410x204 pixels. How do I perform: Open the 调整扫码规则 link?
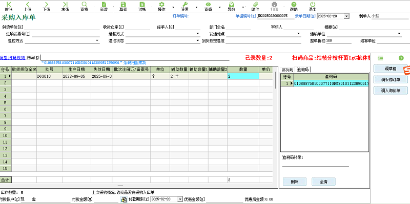click(x=12, y=58)
